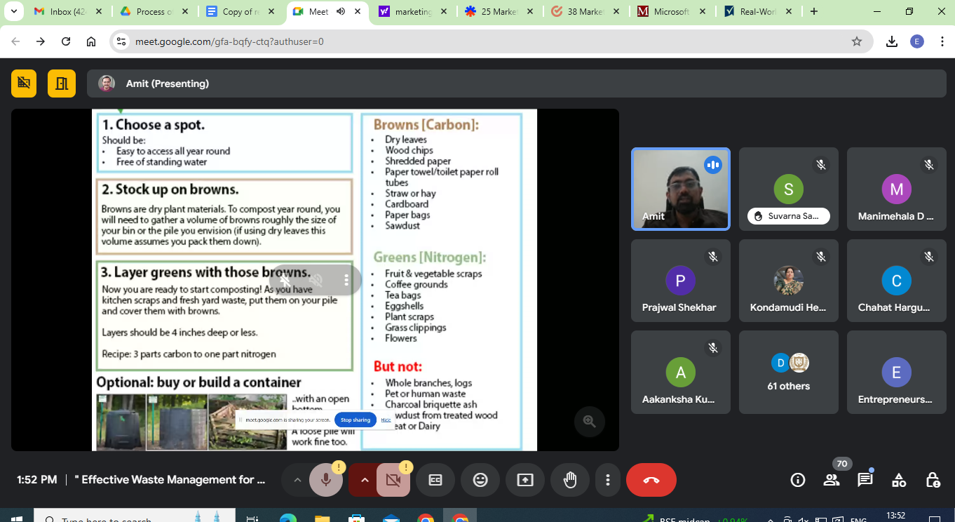Turn on the camera in Meet
The width and height of the screenshot is (955, 522).
[x=393, y=480]
